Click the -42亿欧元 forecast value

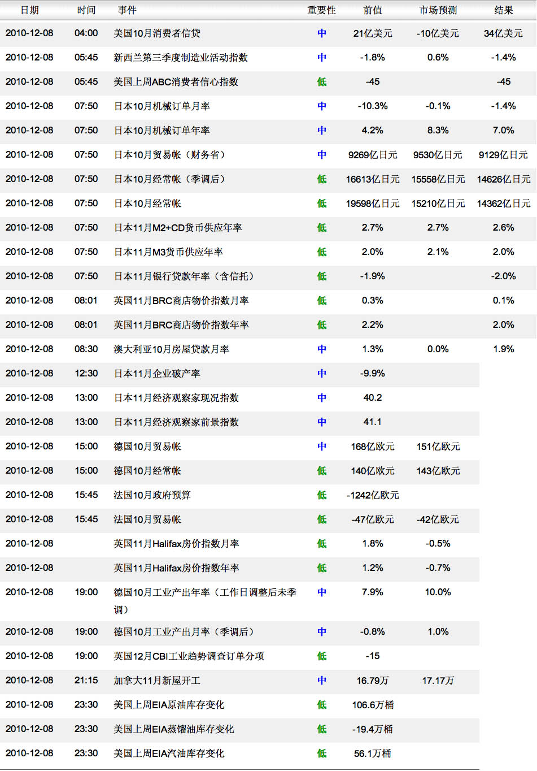coord(438,519)
